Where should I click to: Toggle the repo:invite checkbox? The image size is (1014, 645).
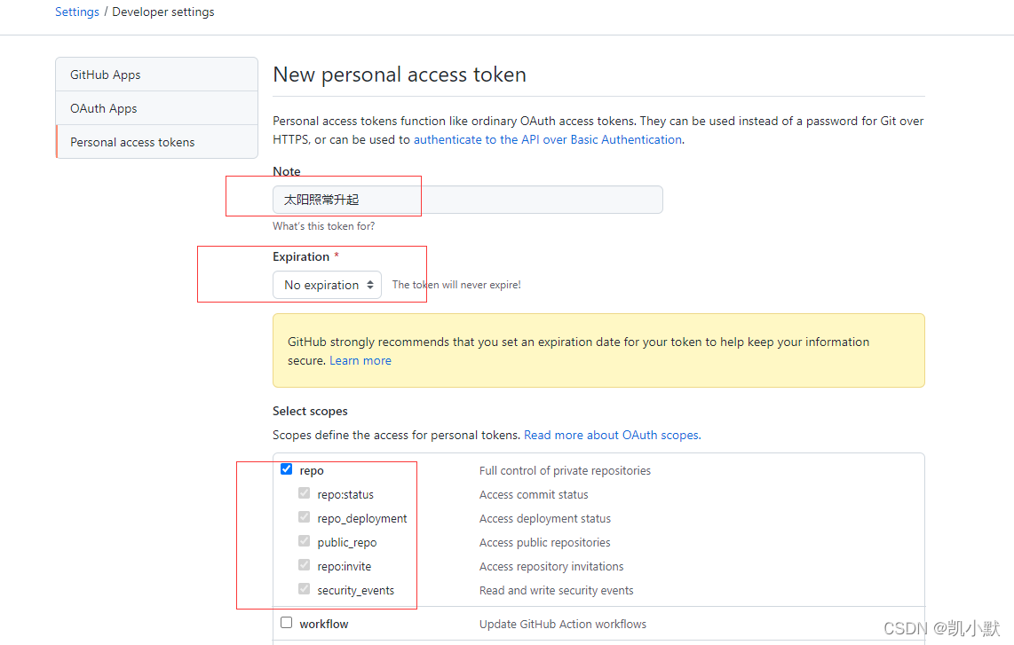coord(305,565)
